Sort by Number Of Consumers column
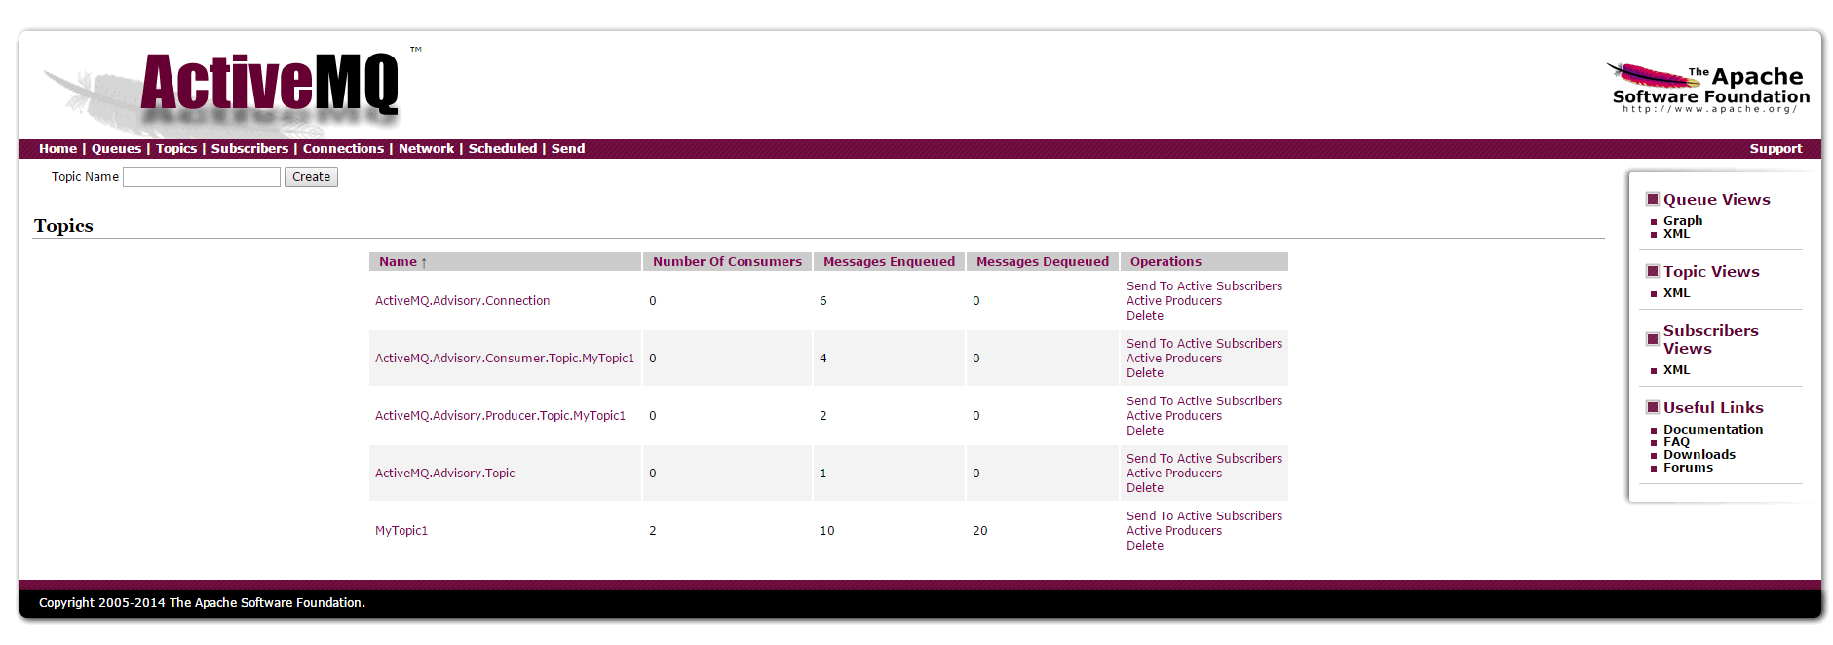 pyautogui.click(x=727, y=262)
